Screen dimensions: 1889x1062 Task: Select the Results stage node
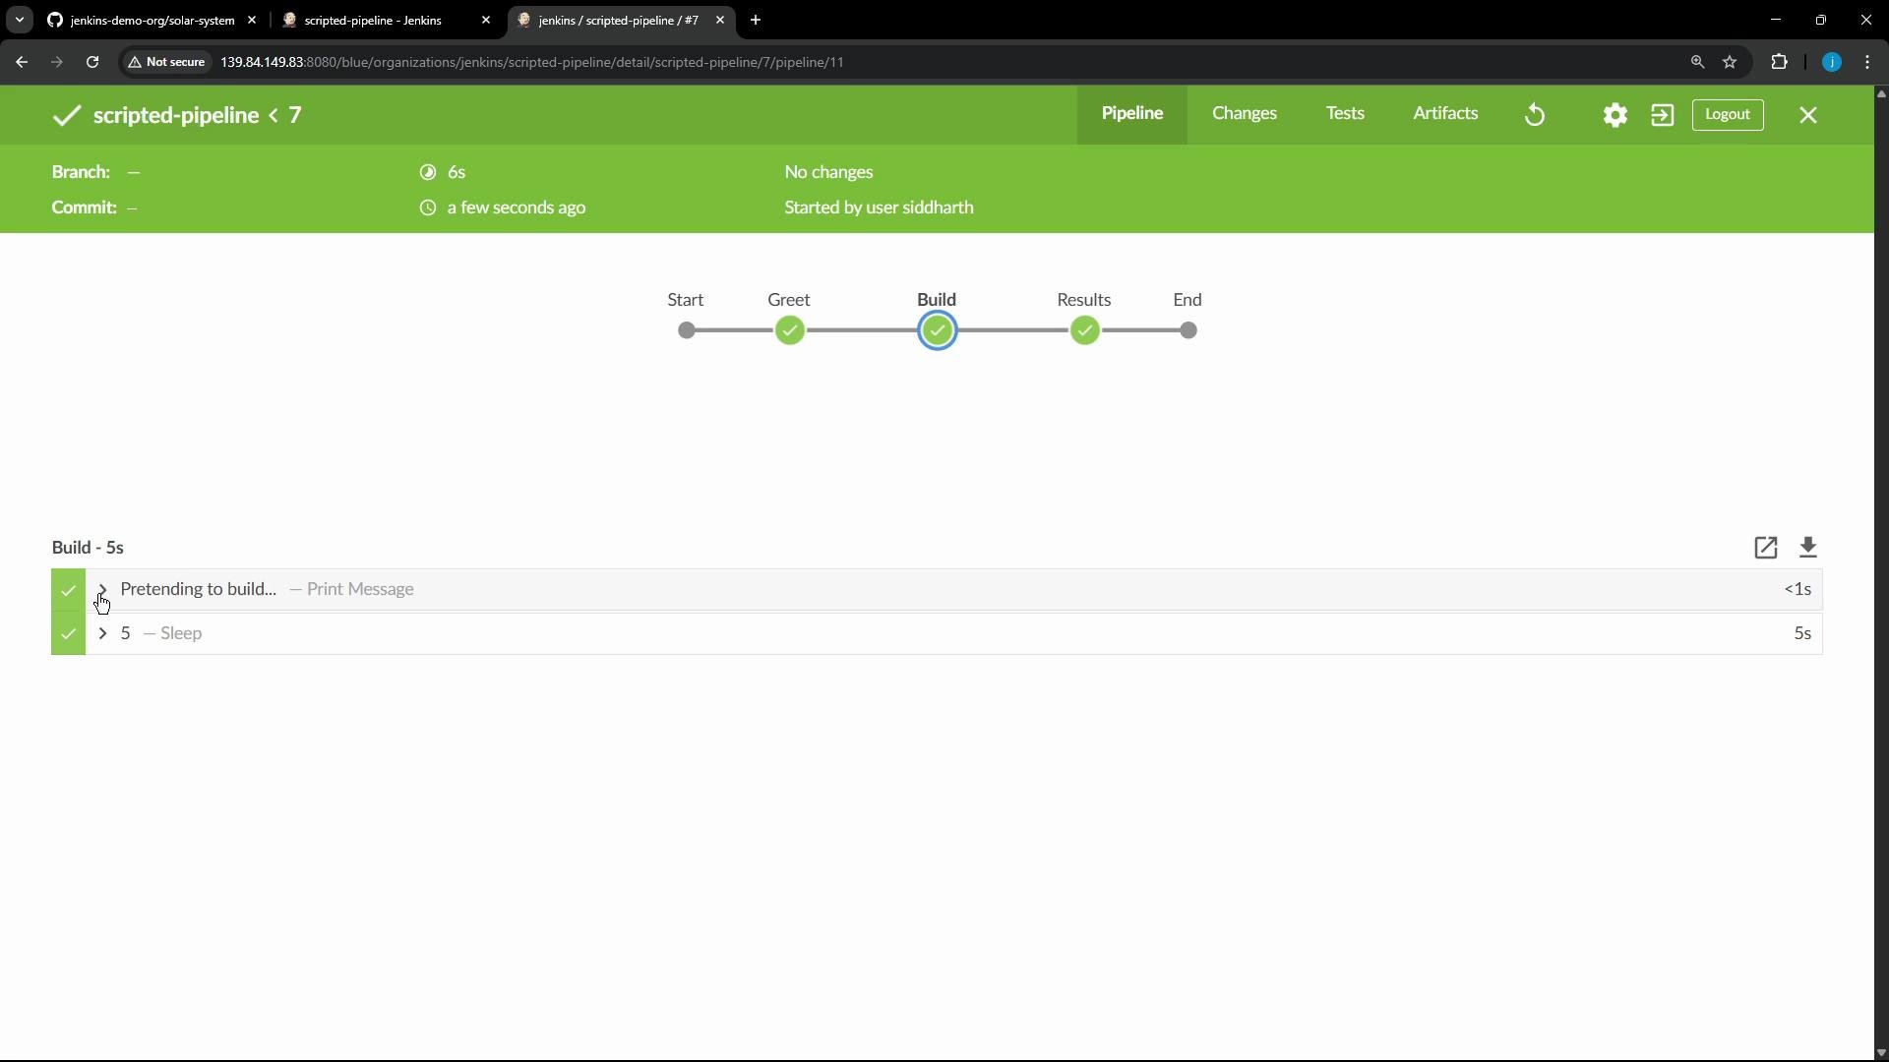pyautogui.click(x=1085, y=331)
